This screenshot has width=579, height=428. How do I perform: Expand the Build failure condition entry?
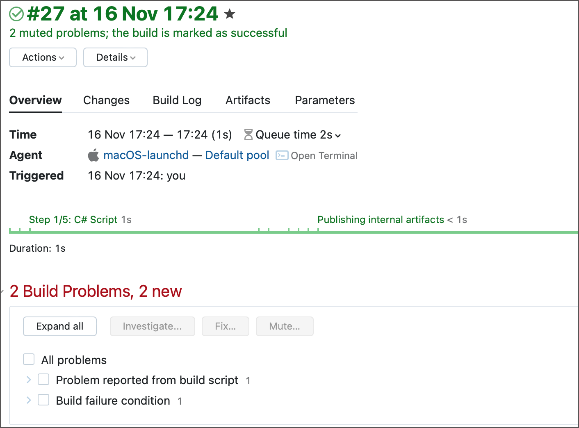click(28, 400)
